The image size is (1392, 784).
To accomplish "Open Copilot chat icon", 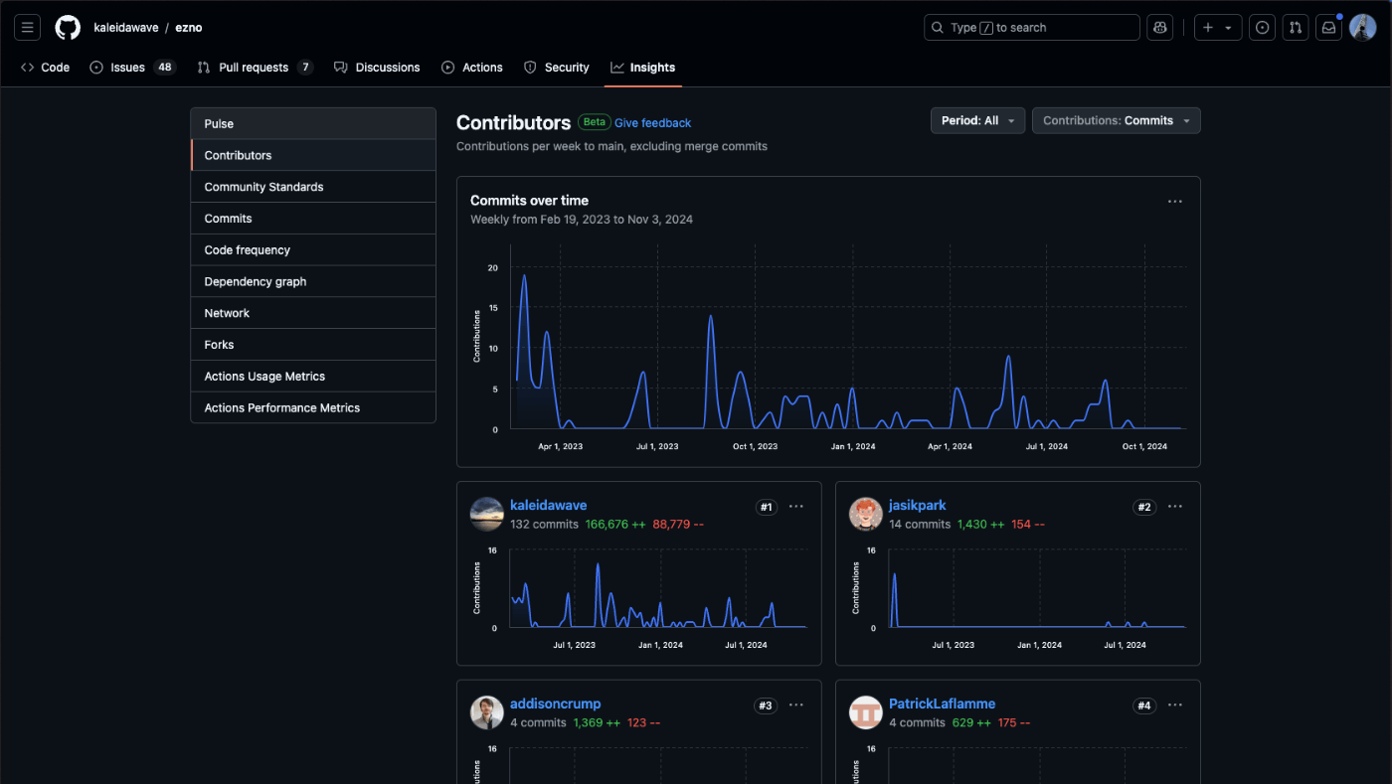I will pos(1160,28).
